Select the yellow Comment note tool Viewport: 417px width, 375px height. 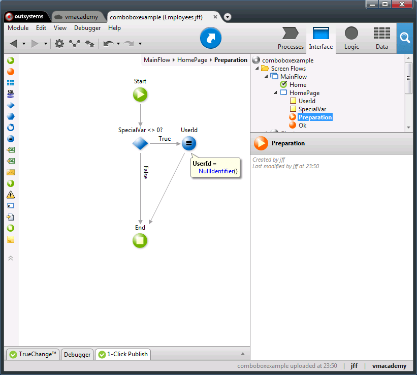[11, 239]
